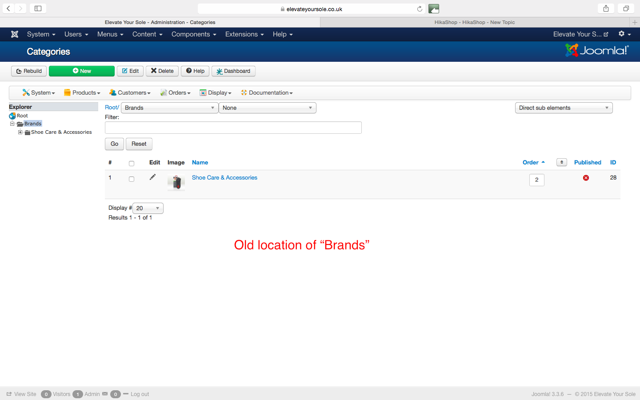Click the View Site footer link
The image size is (640, 400).
21,394
